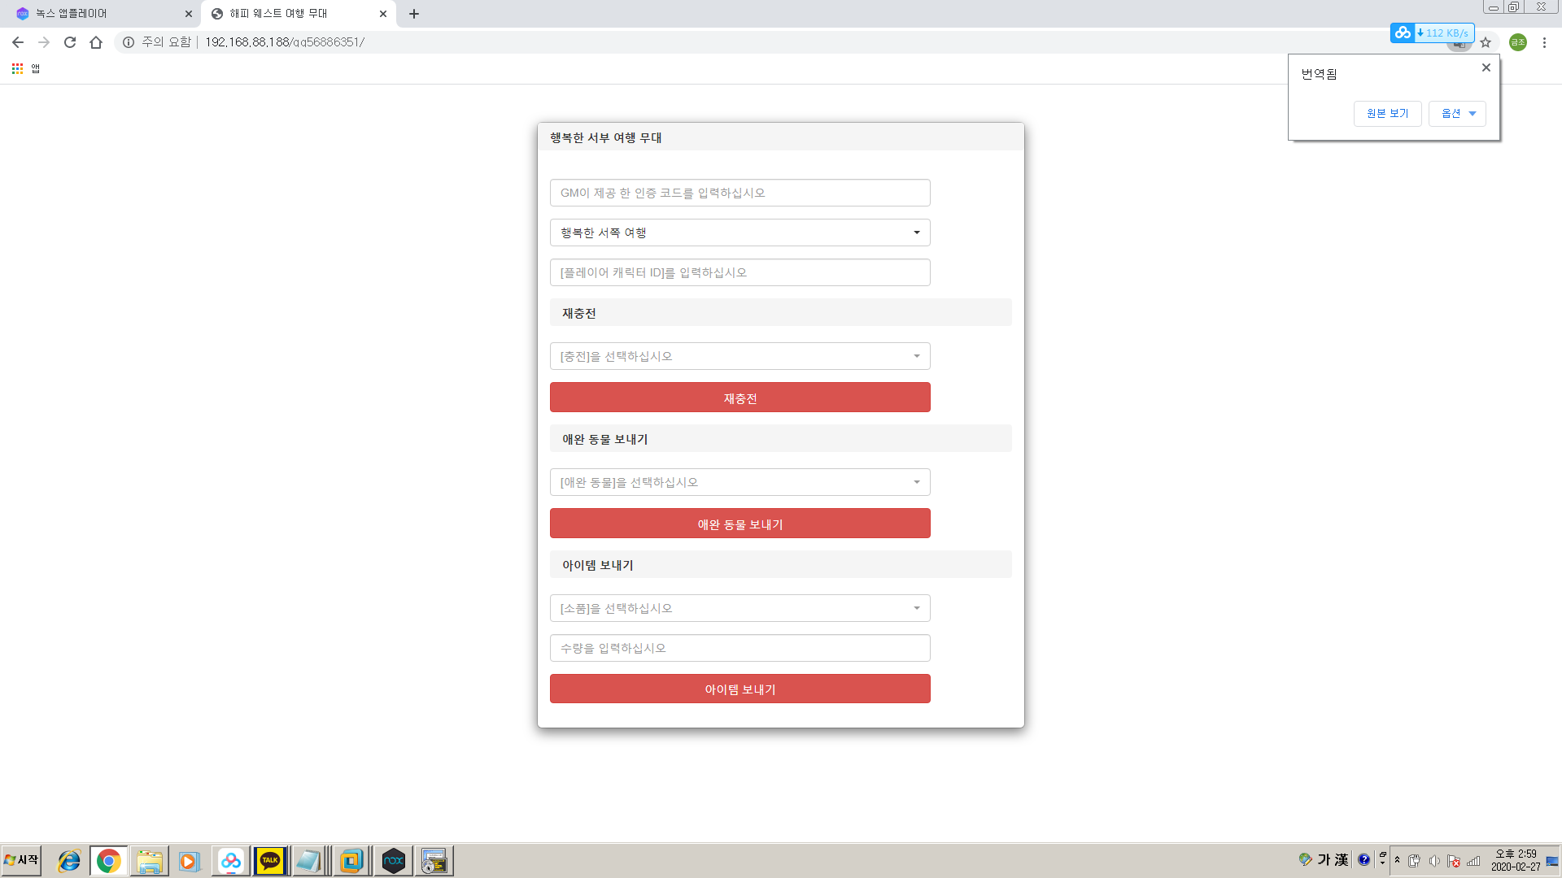
Task: Open the [충전]을 선택하십시오 dropdown
Action: click(x=740, y=356)
